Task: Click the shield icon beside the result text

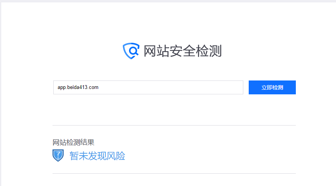Action: point(58,156)
